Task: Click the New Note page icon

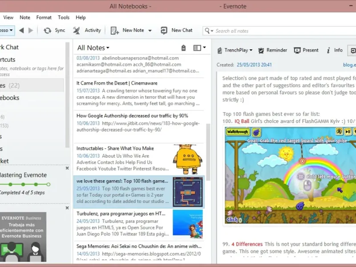Action: pos(115,30)
